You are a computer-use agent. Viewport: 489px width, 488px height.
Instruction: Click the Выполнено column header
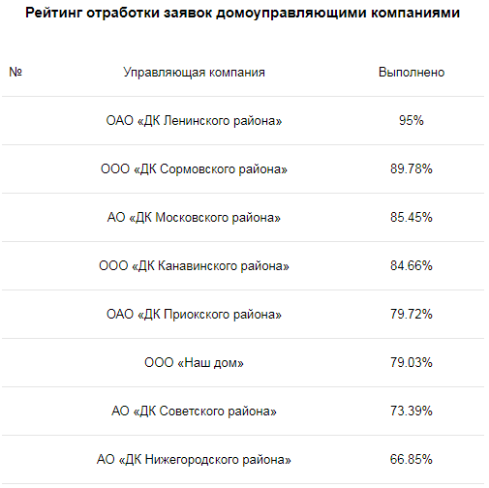(x=412, y=72)
